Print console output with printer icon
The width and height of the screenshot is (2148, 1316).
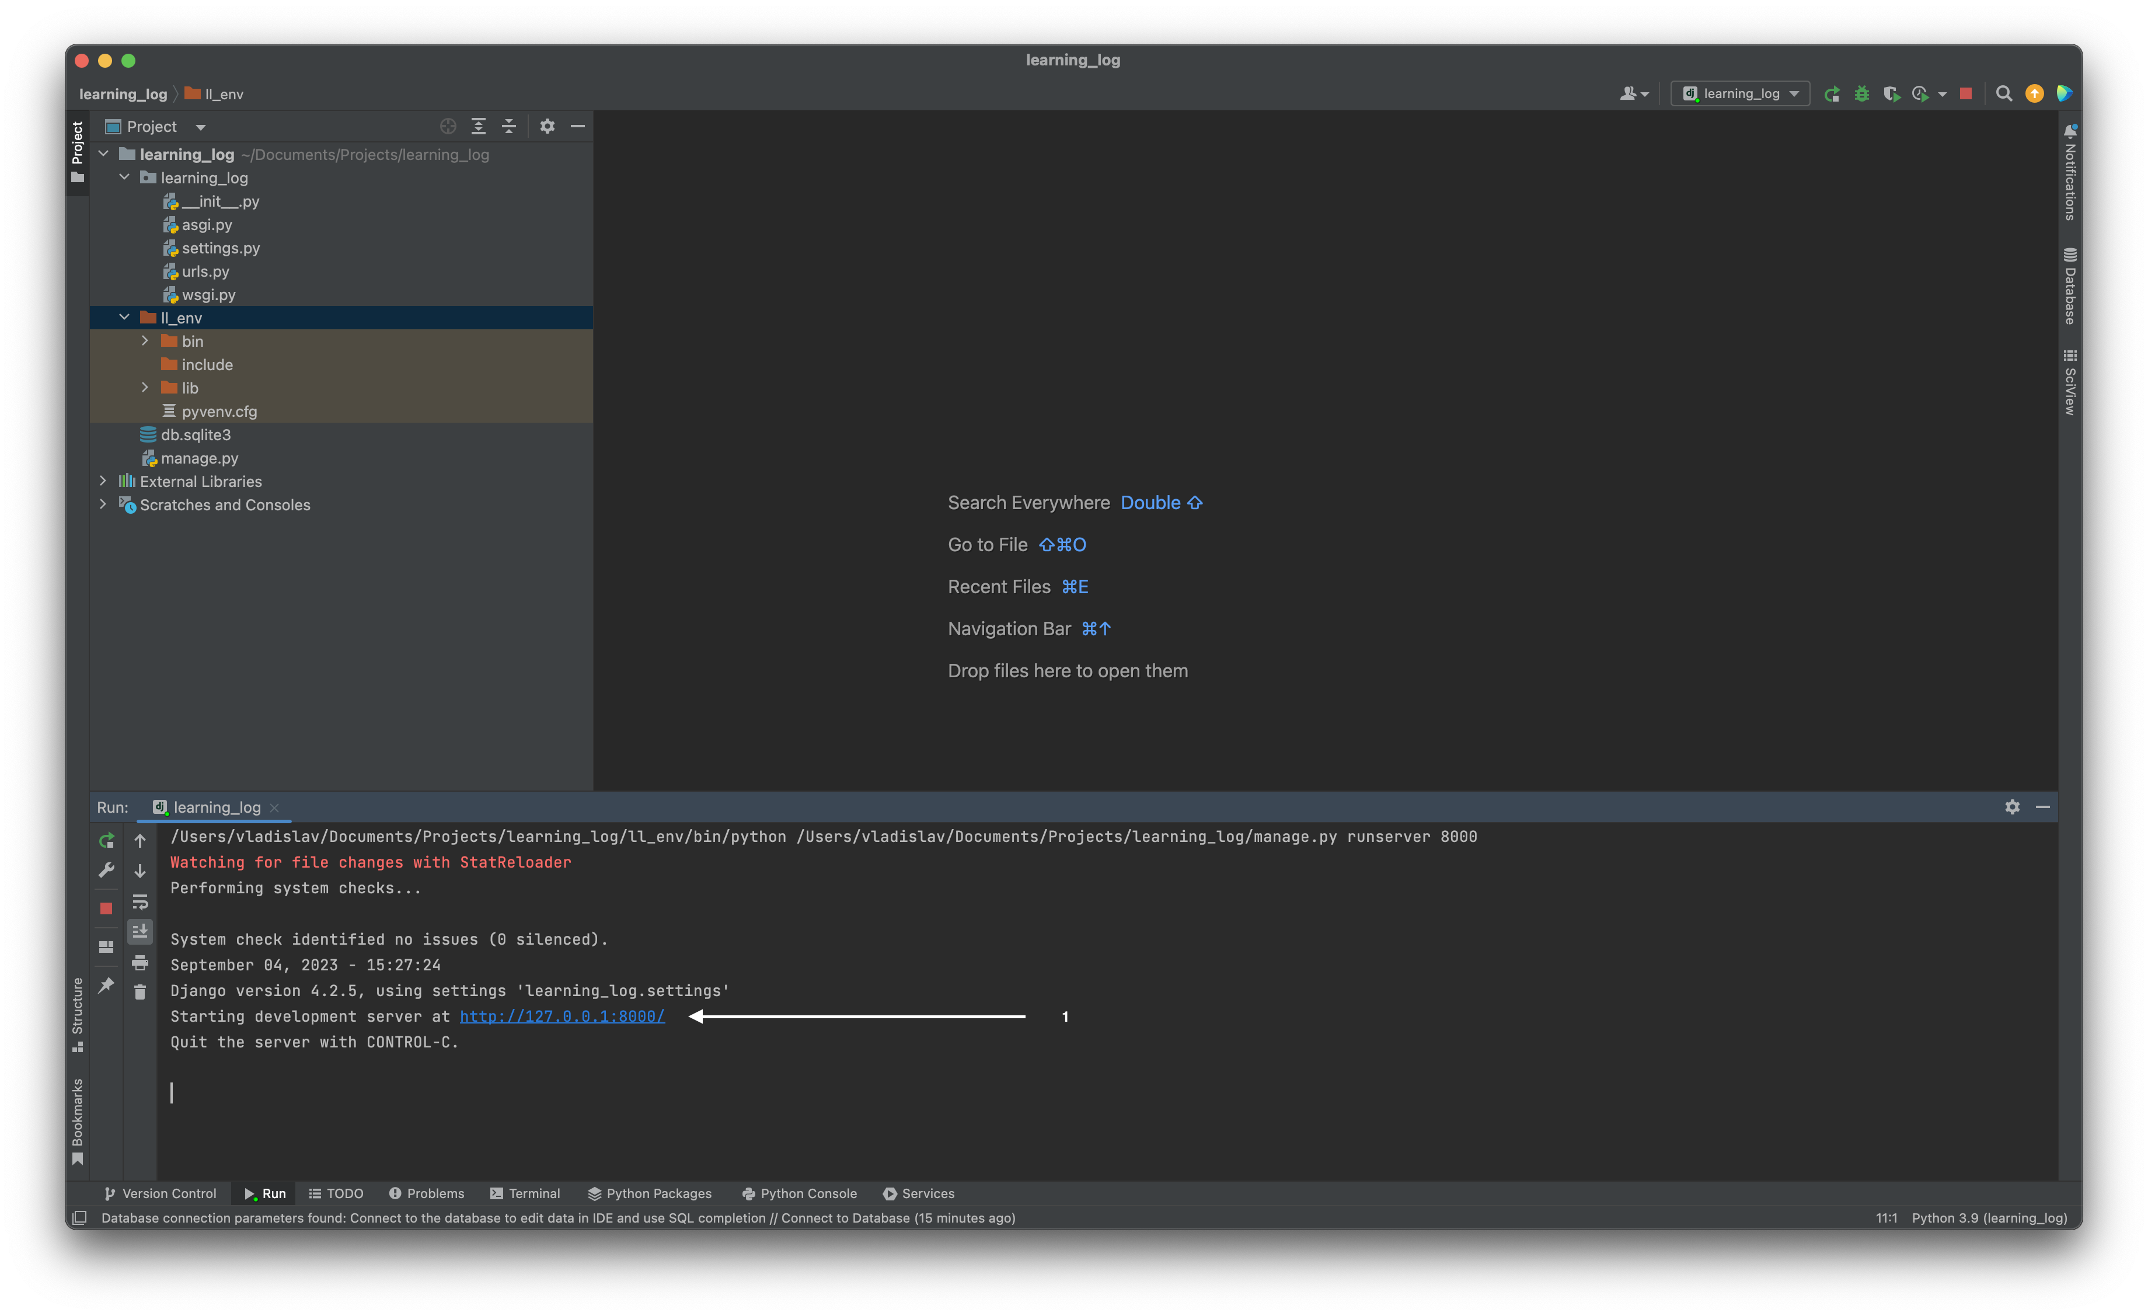[140, 963]
